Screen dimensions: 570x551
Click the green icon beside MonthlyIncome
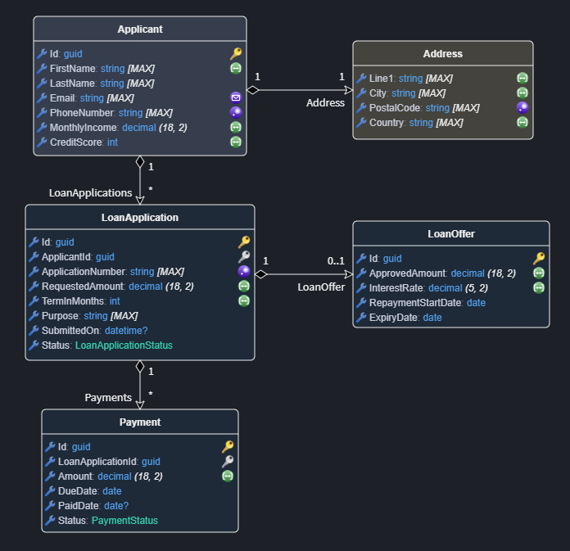tap(236, 127)
